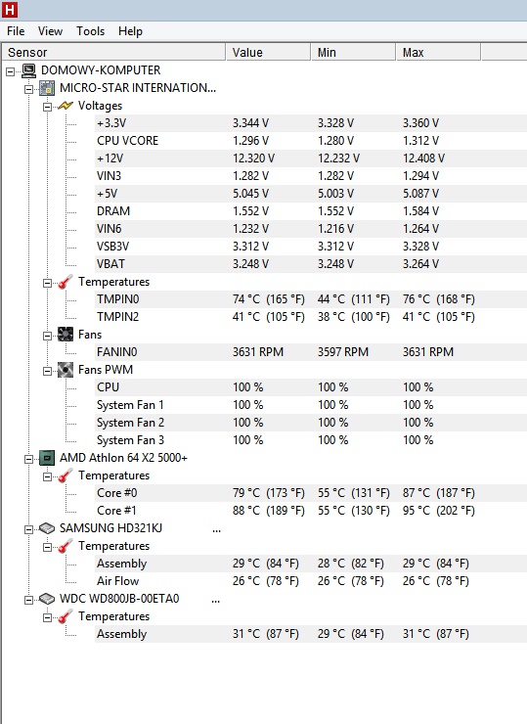Click the Voltages lightning bolt icon

pos(66,106)
